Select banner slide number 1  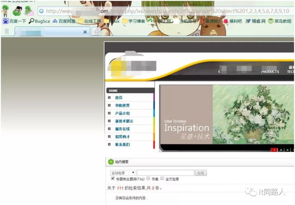(274, 150)
